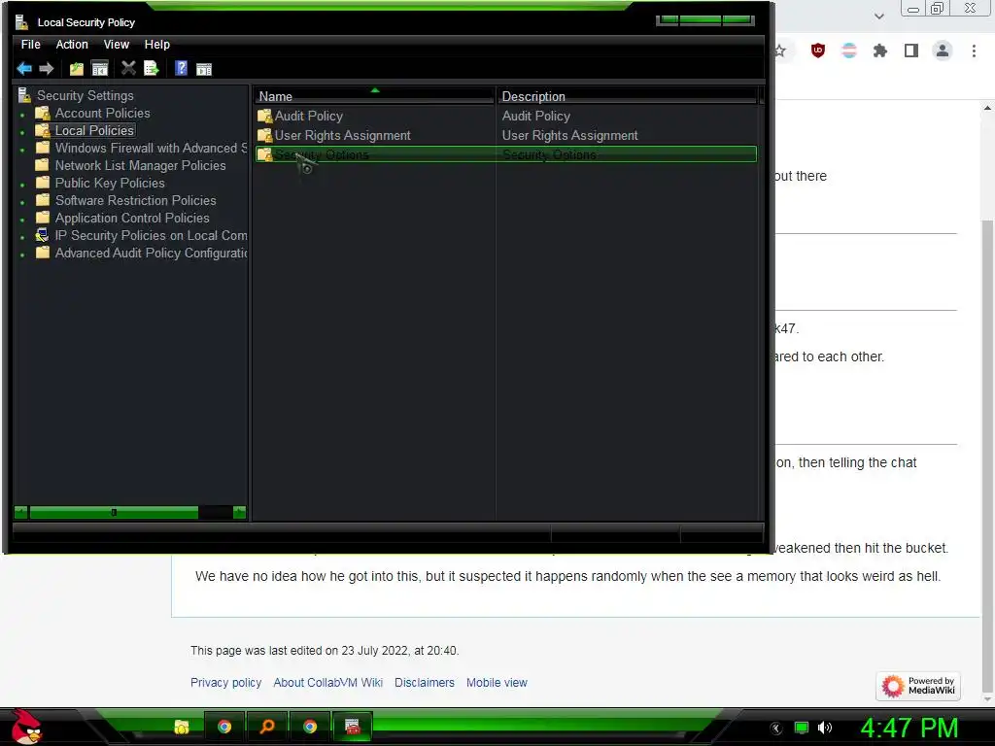Click the bookmark star icon
This screenshot has height=746, width=995.
tap(780, 51)
